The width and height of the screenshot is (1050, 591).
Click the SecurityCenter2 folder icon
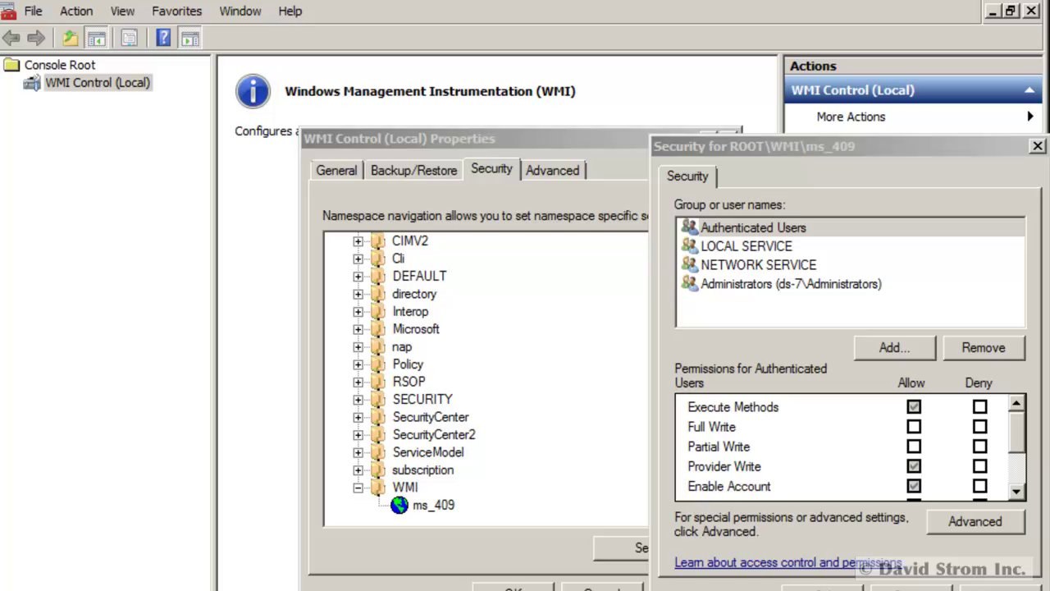[378, 434]
